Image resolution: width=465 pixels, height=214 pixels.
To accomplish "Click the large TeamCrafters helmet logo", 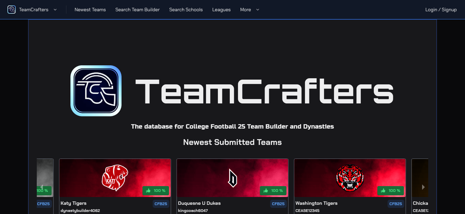I will click(96, 91).
